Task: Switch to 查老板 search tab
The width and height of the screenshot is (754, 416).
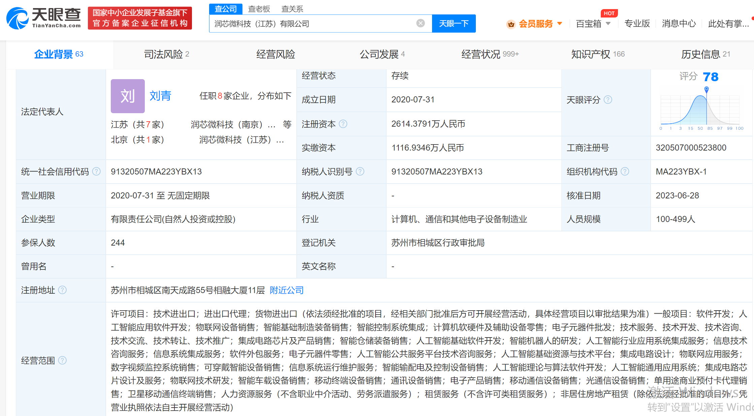Action: pyautogui.click(x=259, y=9)
